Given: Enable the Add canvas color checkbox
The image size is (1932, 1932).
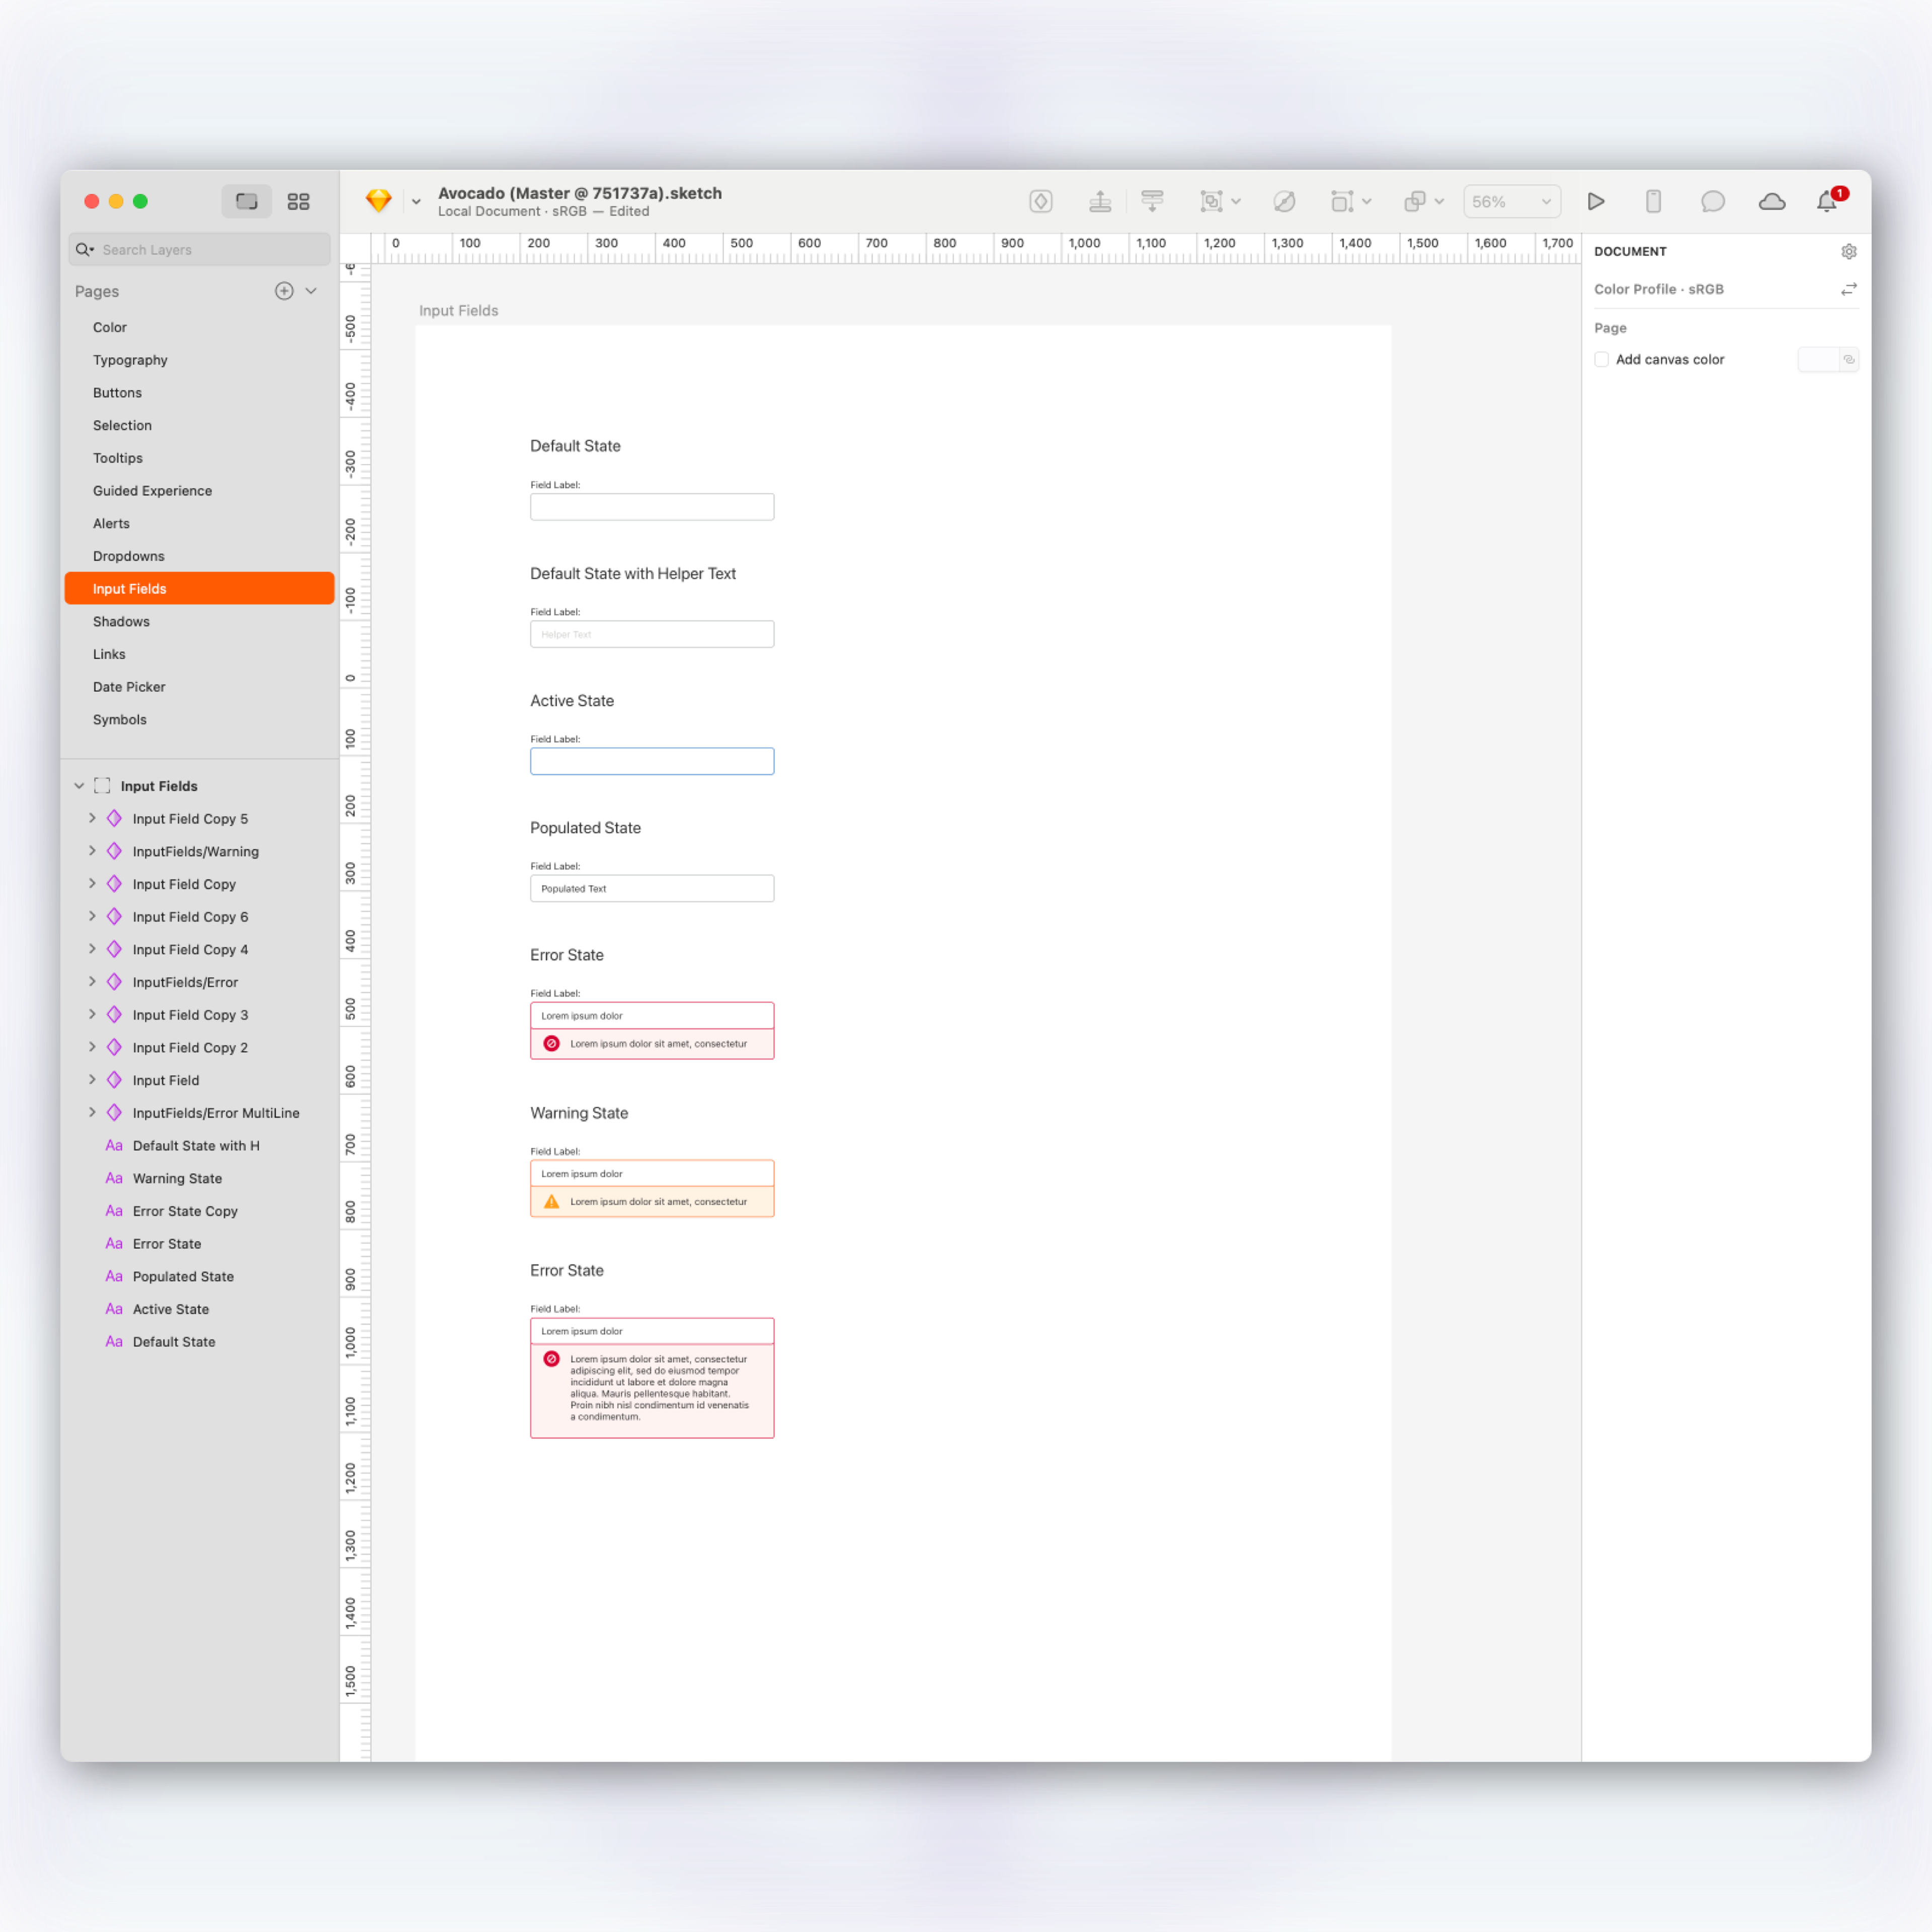Looking at the screenshot, I should click(x=1601, y=359).
